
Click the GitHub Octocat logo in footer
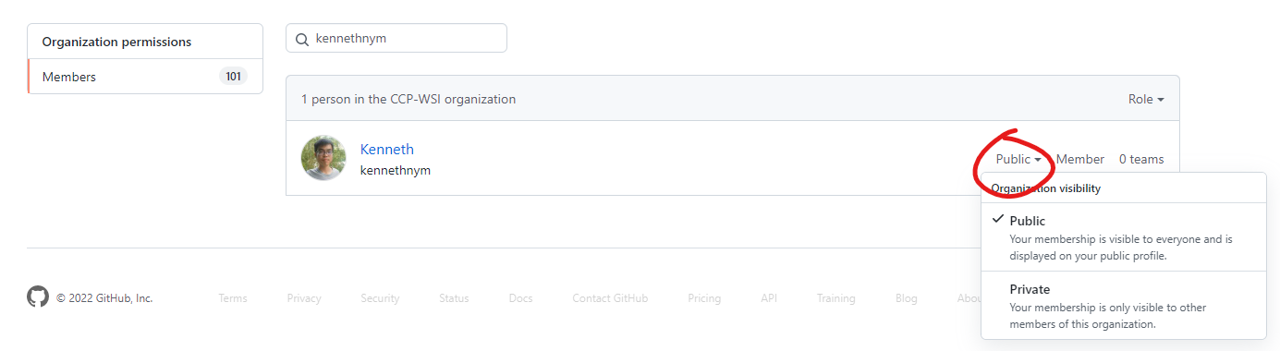(x=38, y=297)
